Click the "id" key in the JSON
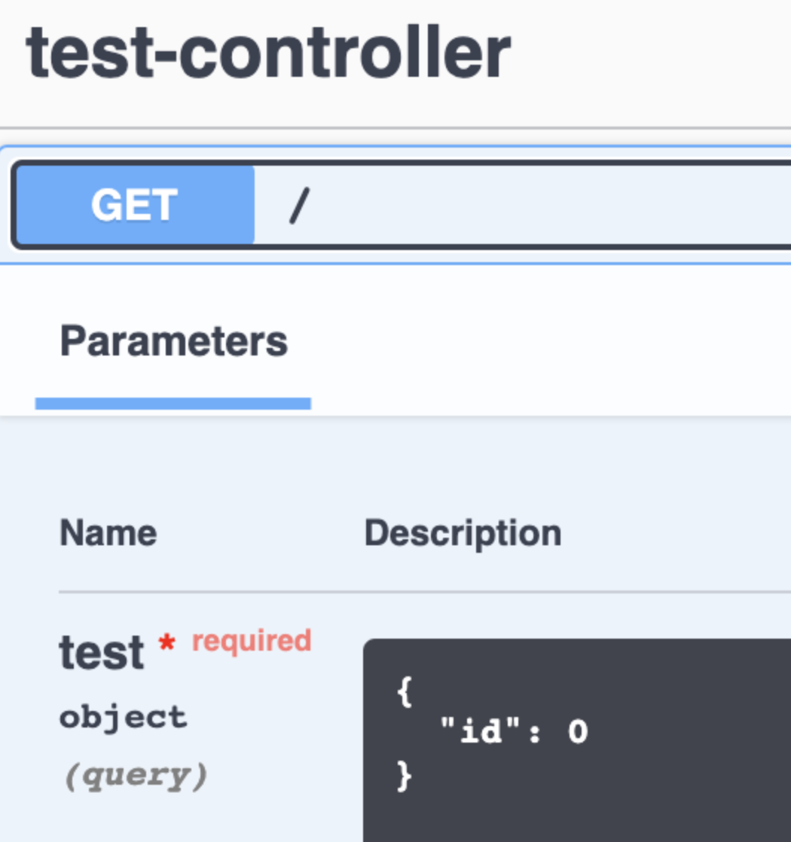 tap(471, 731)
